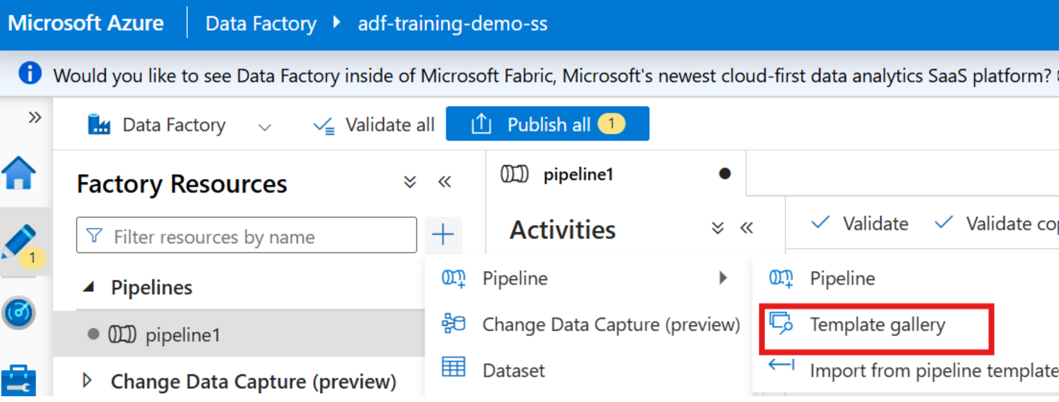The height and width of the screenshot is (402, 1059).
Task: Click the Pipeline icon in submenu
Action: click(x=781, y=278)
